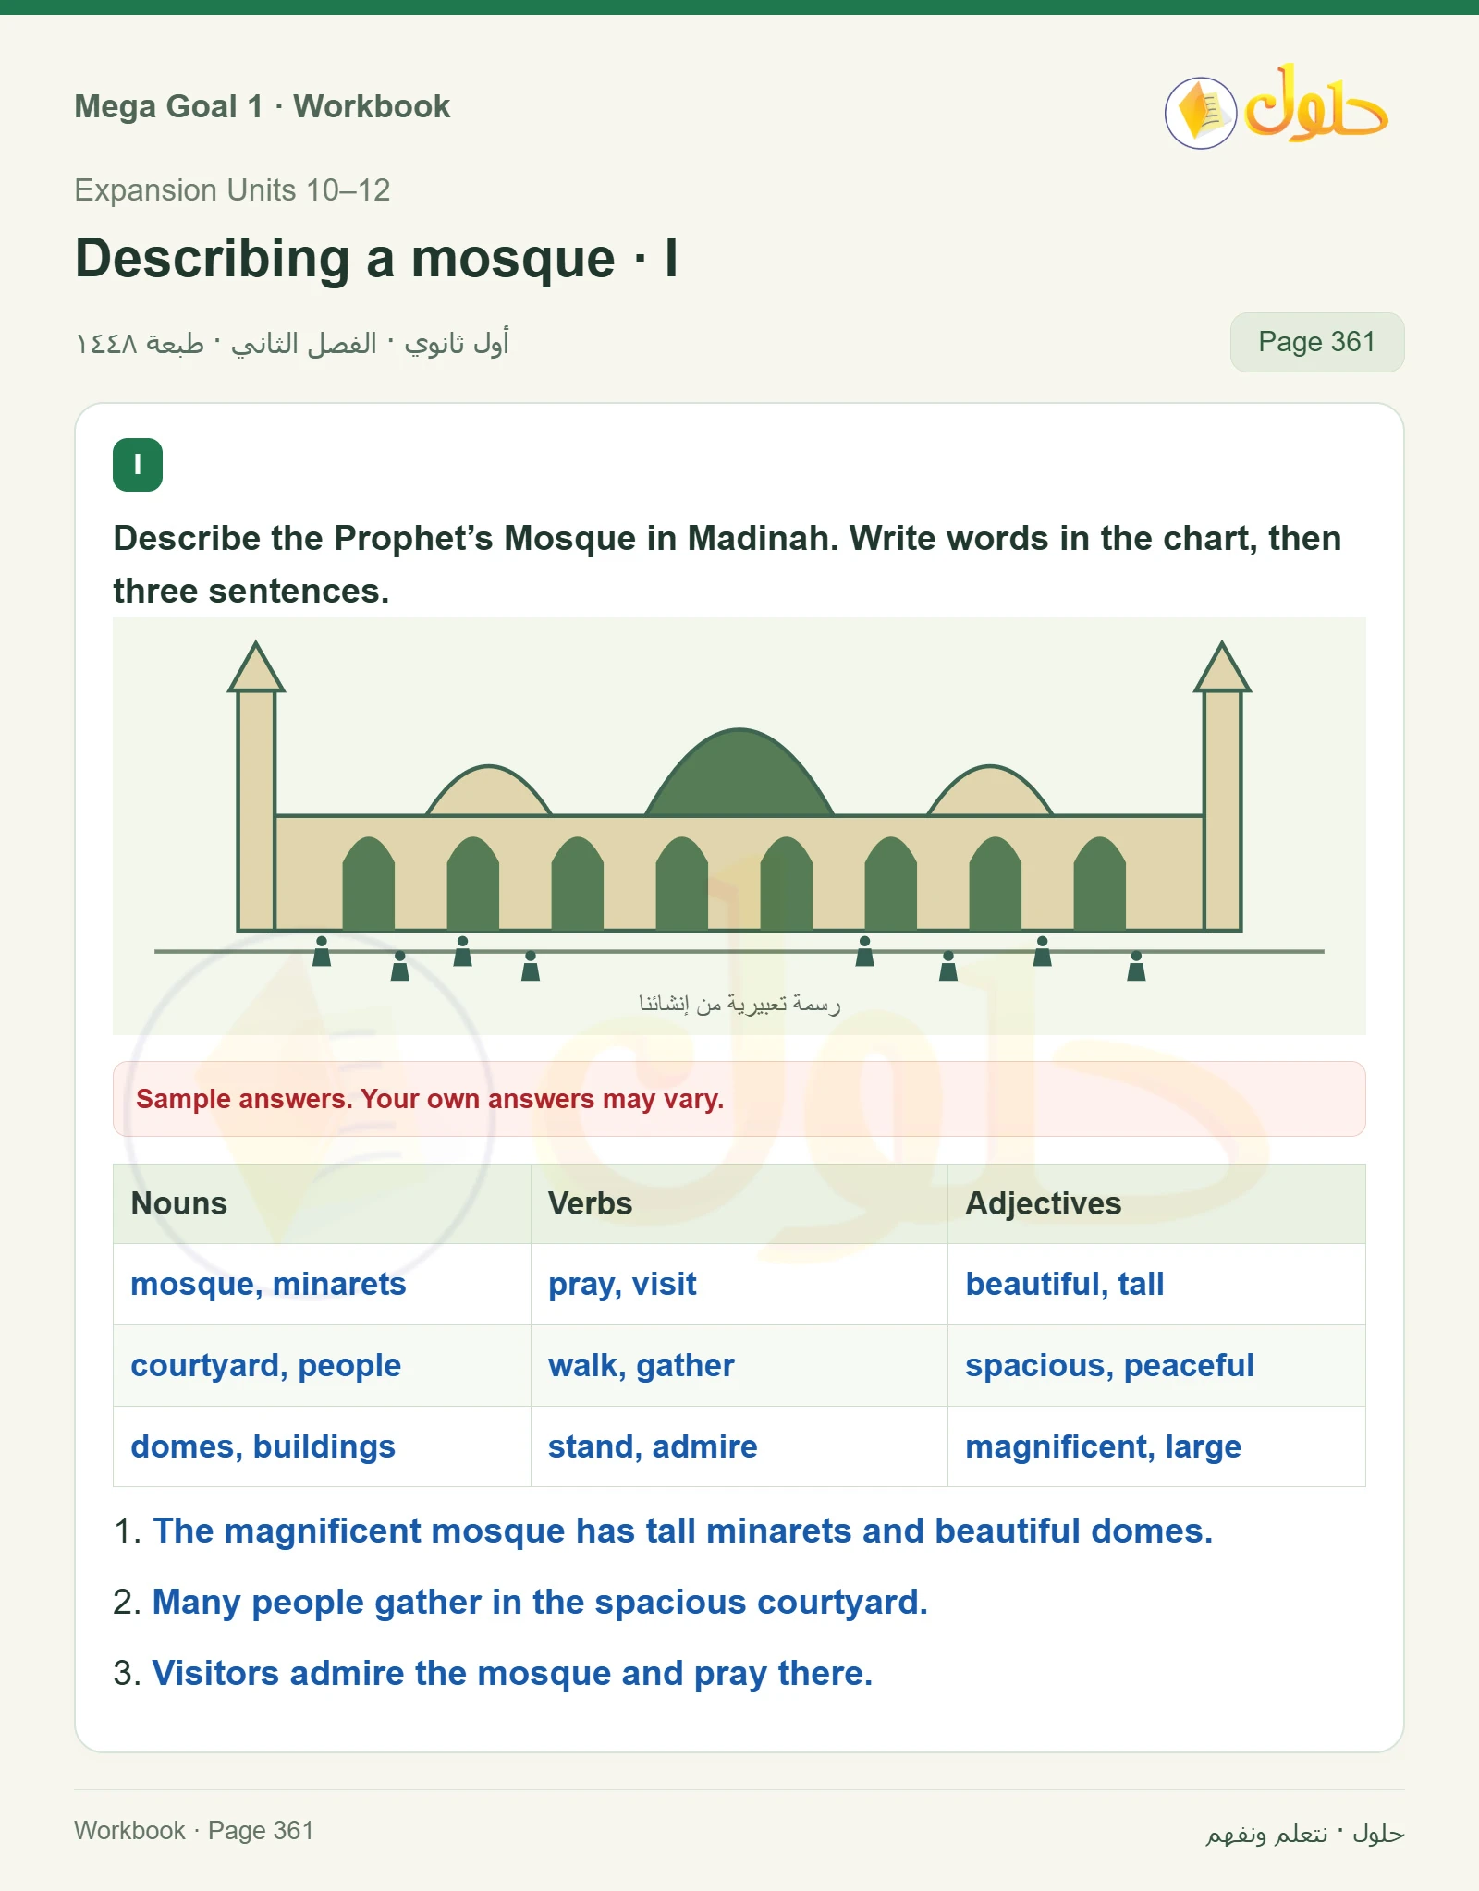
Task: Click the rightmost person figure below the mosque
Action: click(x=1136, y=966)
